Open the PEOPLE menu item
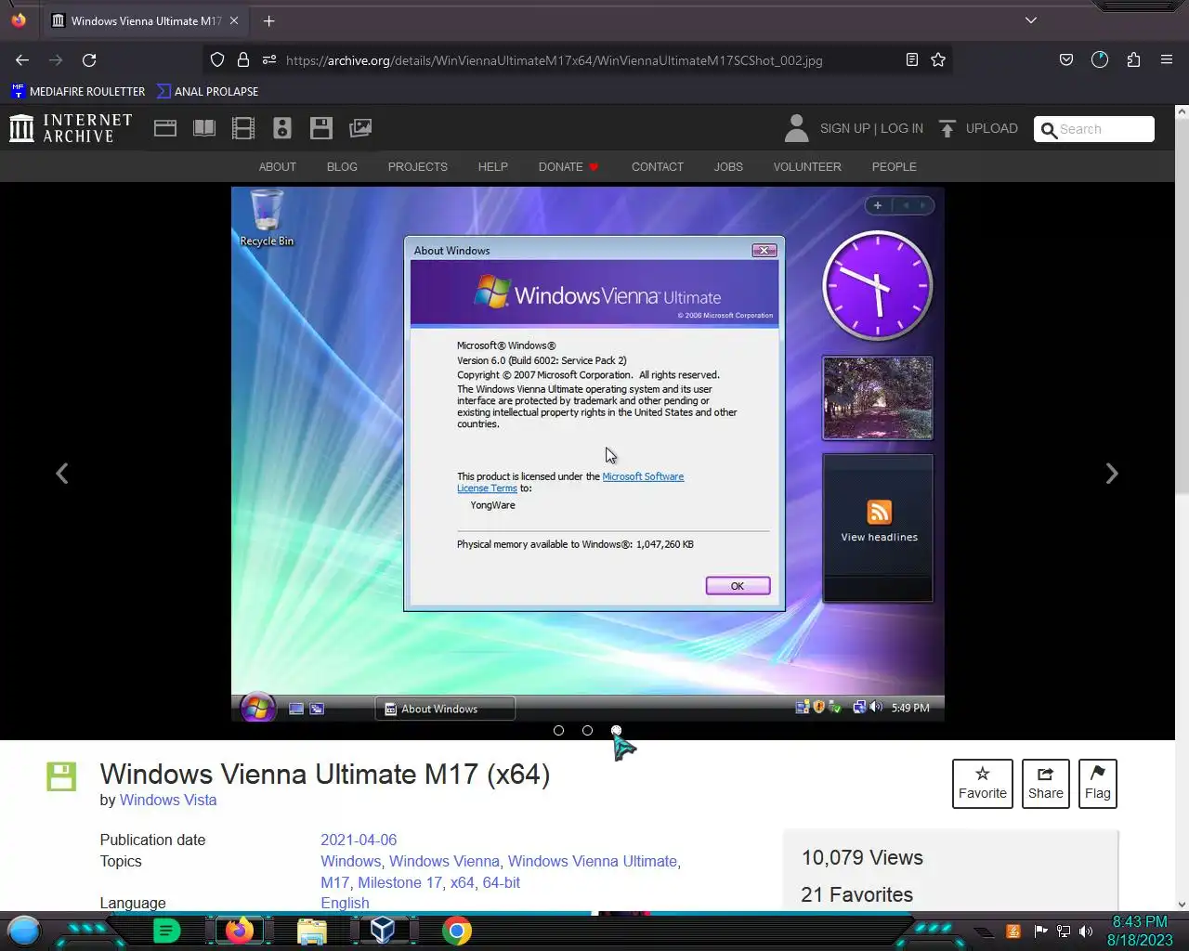Viewport: 1189px width, 951px height. (895, 167)
